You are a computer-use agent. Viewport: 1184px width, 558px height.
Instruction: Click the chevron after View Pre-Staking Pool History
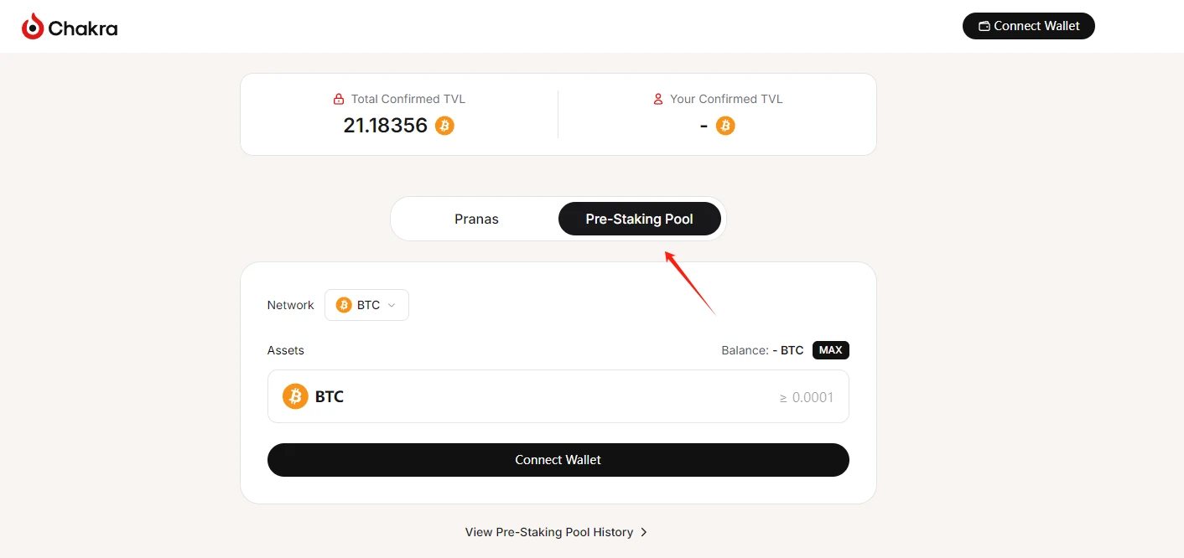click(644, 532)
